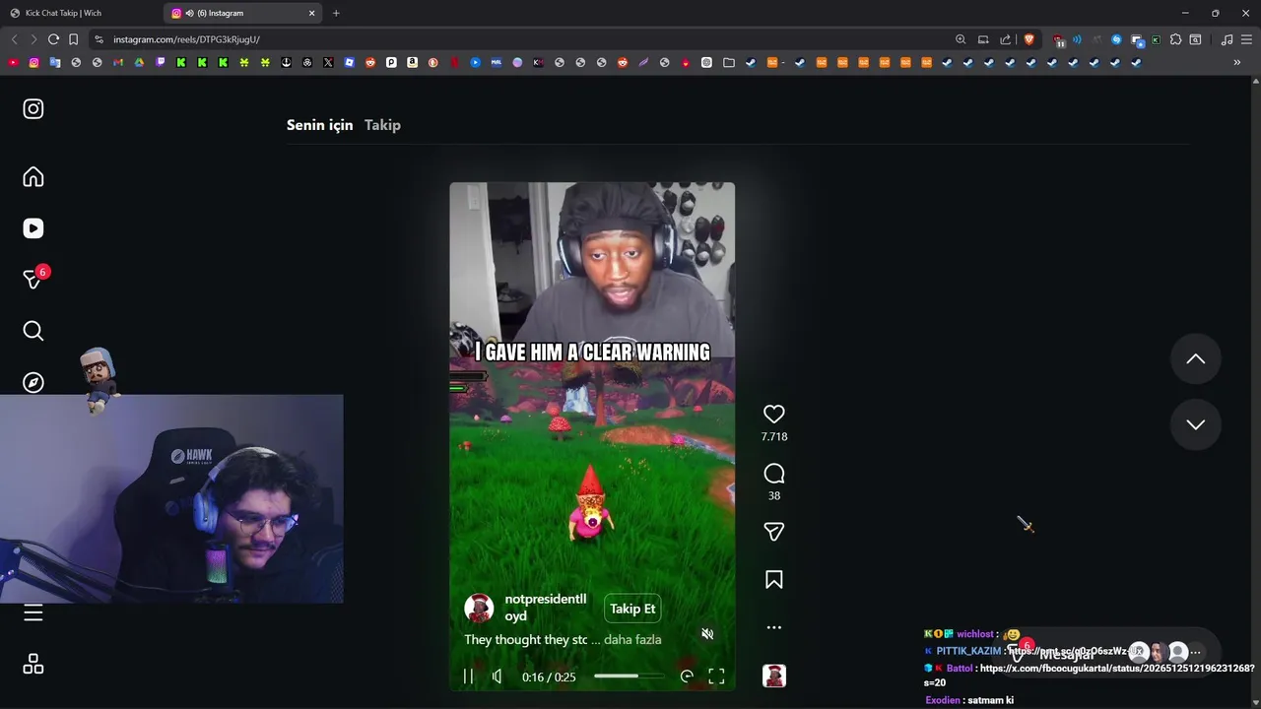This screenshot has height=709, width=1261.
Task: Open notpresidentlloyd avatar picture
Action: (479, 608)
